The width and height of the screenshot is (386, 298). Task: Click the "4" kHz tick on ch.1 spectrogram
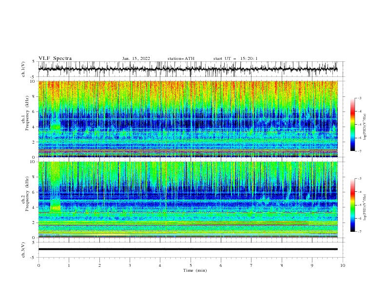34,127
